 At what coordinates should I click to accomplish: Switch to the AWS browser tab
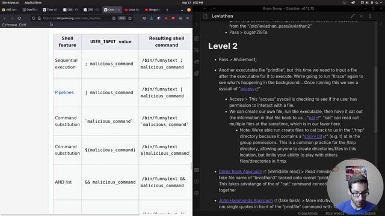click(x=10, y=10)
